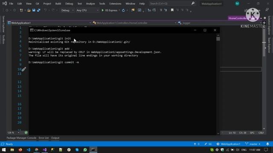Open the Test menu
Viewport: 273px width, 153px height.
[80, 4]
